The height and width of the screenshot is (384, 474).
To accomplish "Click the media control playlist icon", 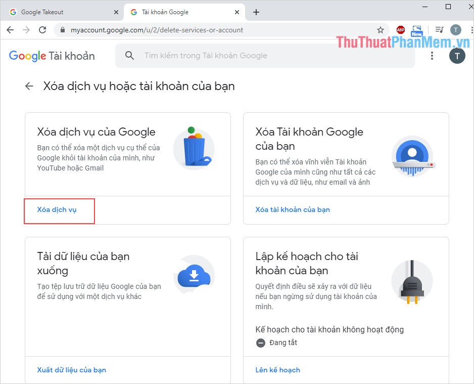I will pos(439,30).
